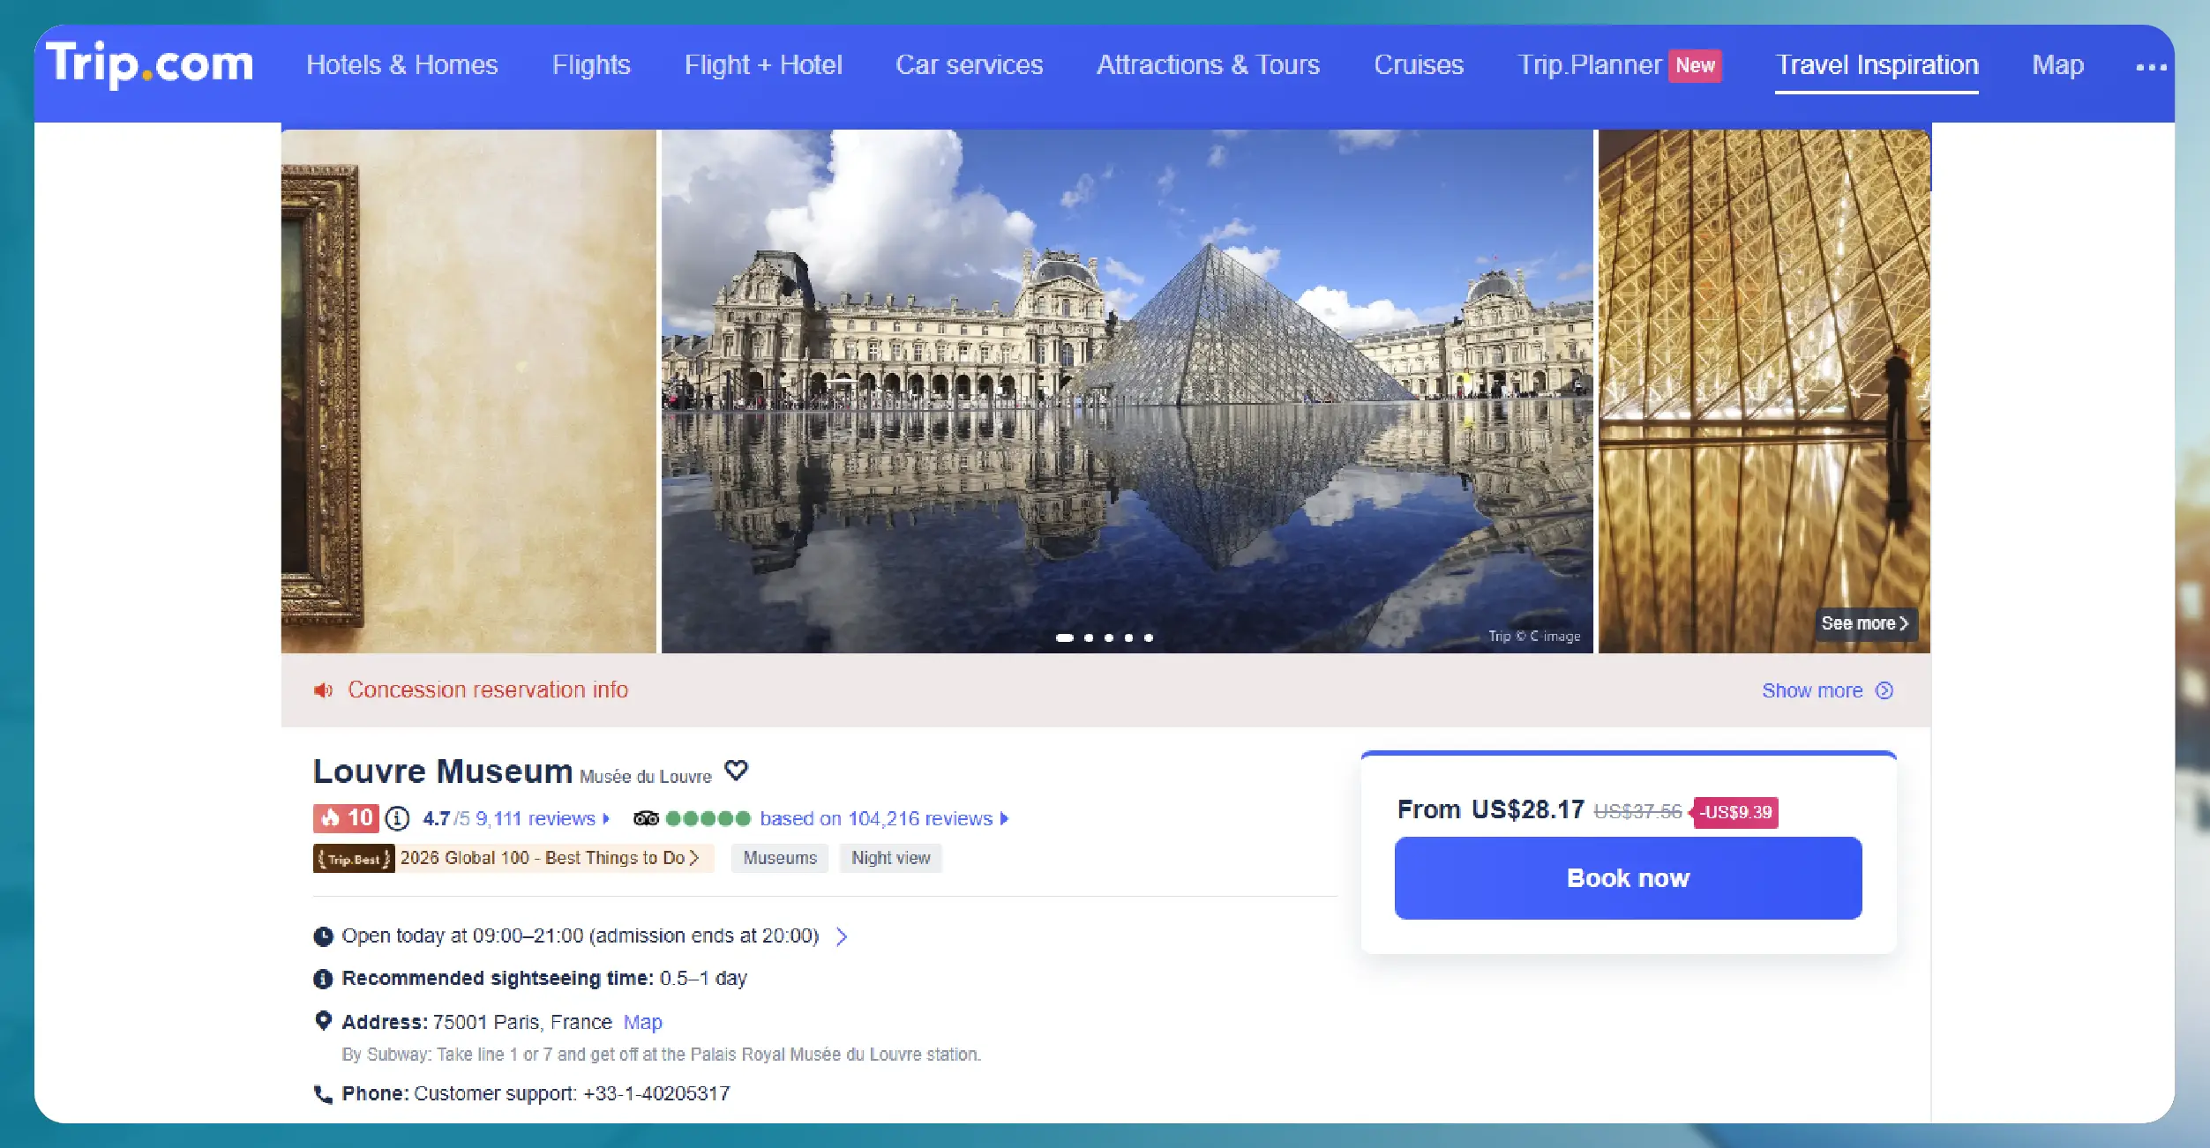Screen dimensions: 2210x1148
Task: Select the Travel Inspiration tab
Action: click(1877, 64)
